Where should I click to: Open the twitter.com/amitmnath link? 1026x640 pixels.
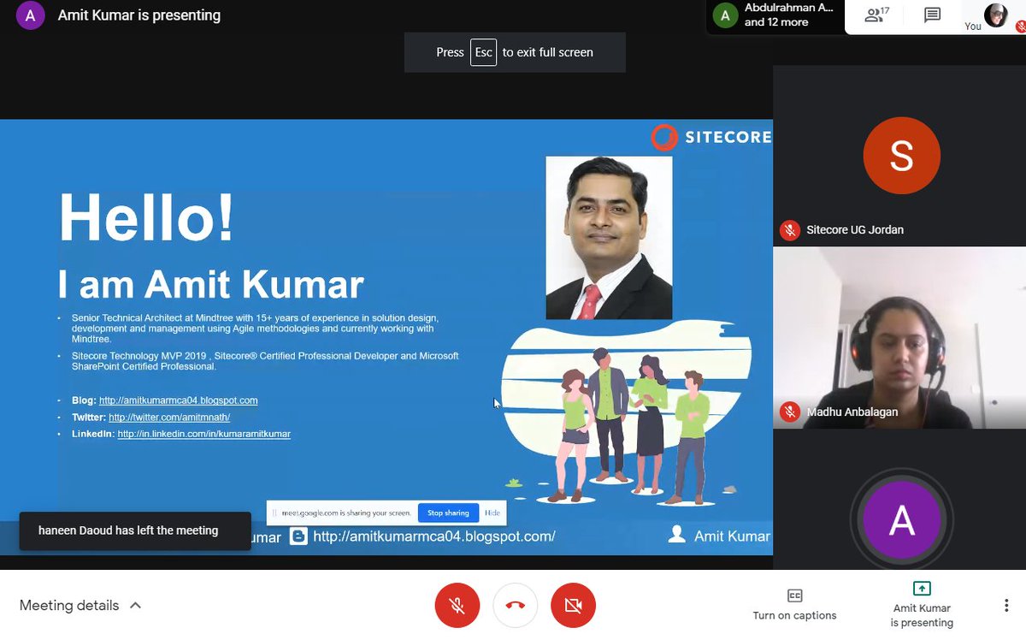(169, 418)
